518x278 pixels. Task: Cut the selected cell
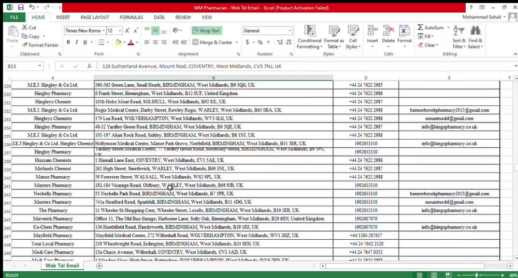click(x=29, y=28)
